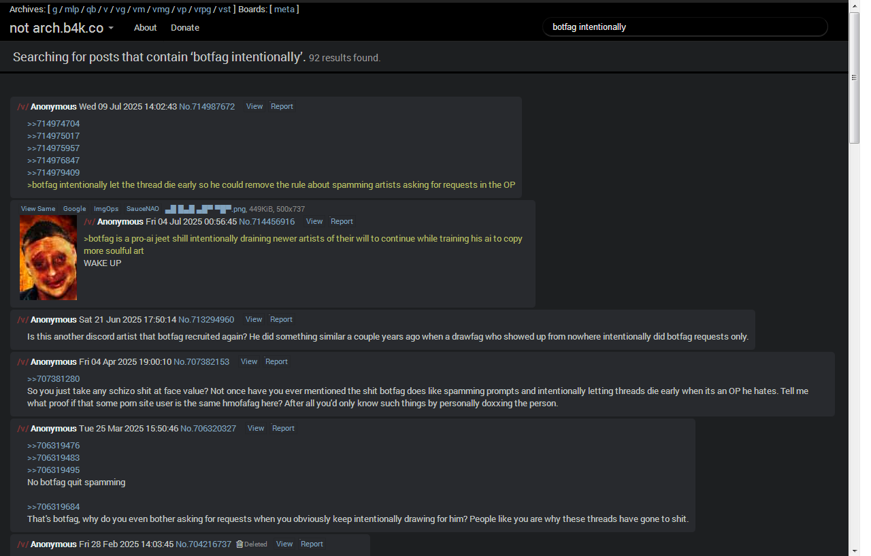This screenshot has height=556, width=871.
Task: Go to the vp archive
Action: coord(182,9)
